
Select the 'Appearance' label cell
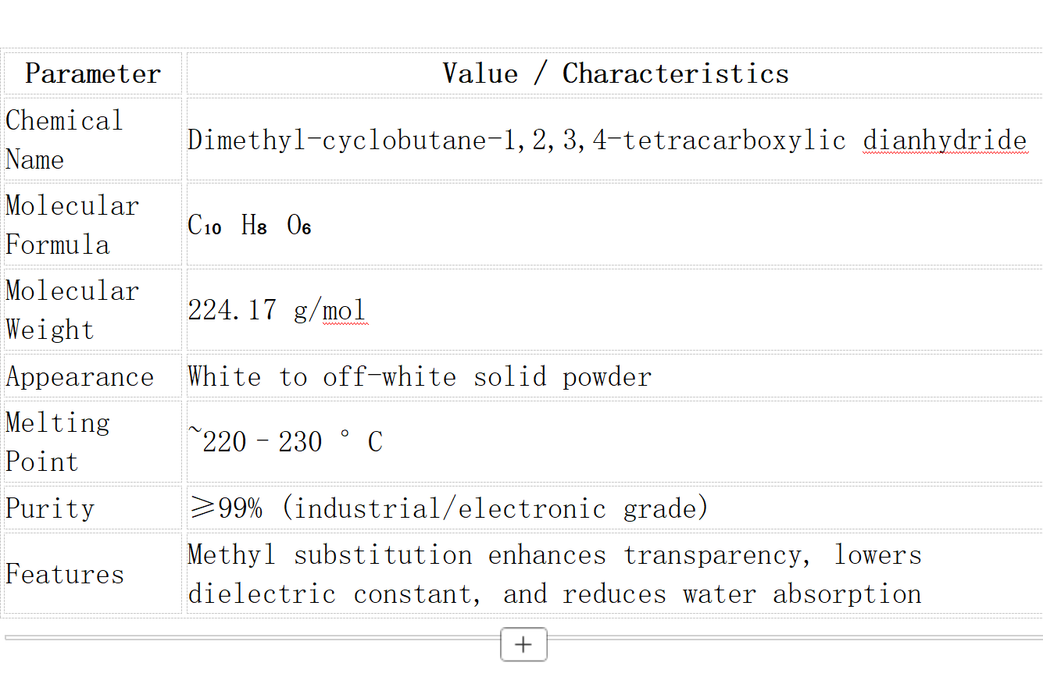(80, 377)
